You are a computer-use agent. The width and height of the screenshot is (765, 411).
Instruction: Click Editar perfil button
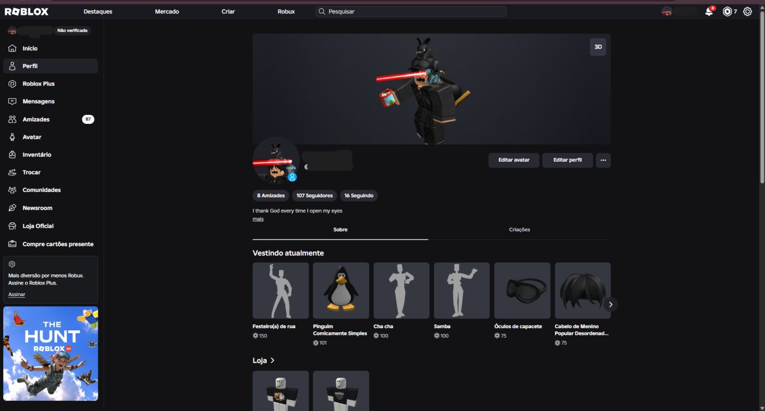tap(567, 160)
